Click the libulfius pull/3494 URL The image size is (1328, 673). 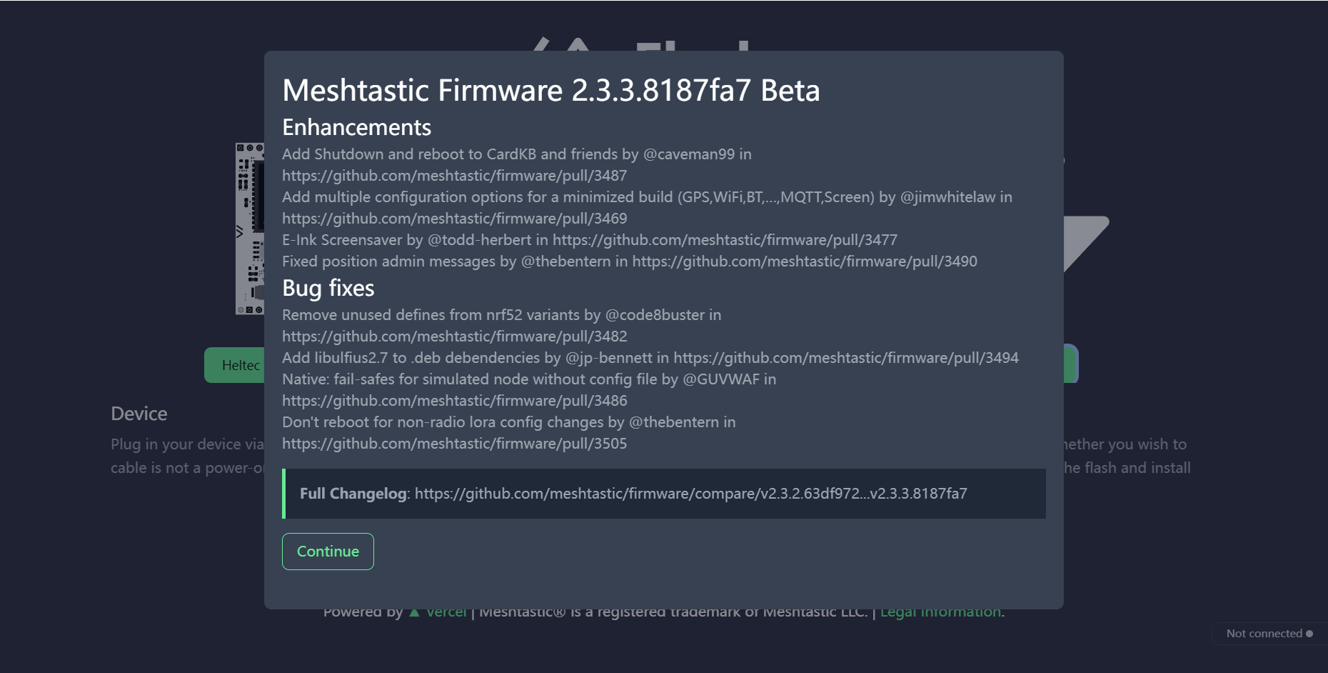(x=845, y=358)
